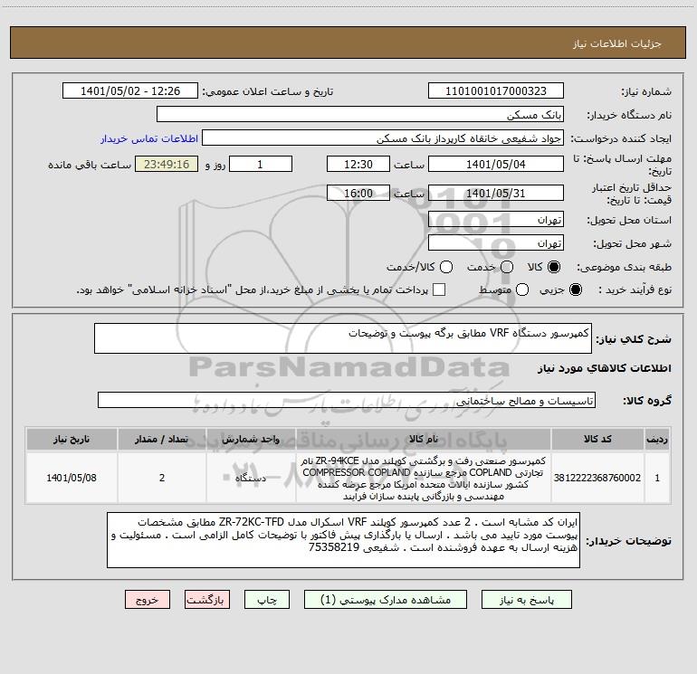This screenshot has width=697, height=674.
Task: Click the price validity date 1401/05/31
Action: (496, 193)
